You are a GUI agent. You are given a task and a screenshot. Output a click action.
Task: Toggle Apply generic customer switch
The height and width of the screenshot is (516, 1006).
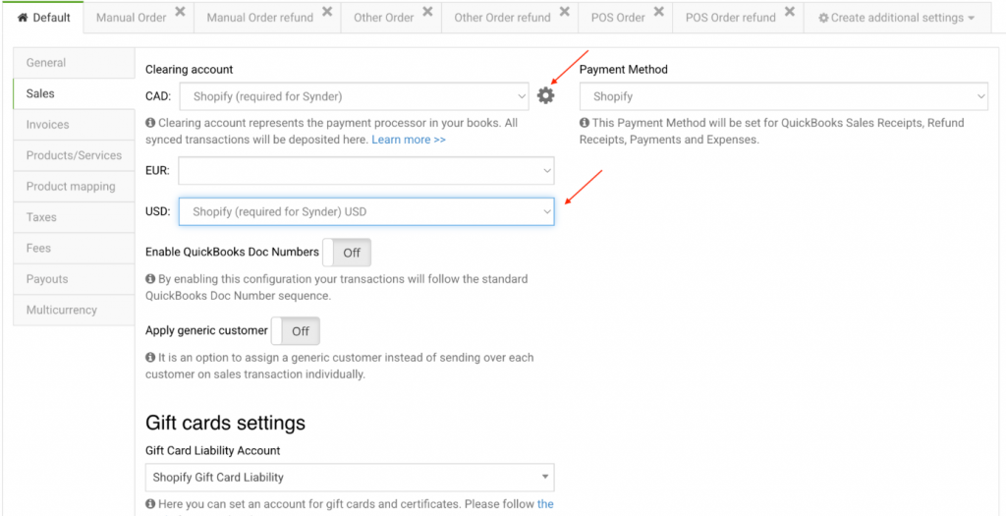tap(295, 331)
